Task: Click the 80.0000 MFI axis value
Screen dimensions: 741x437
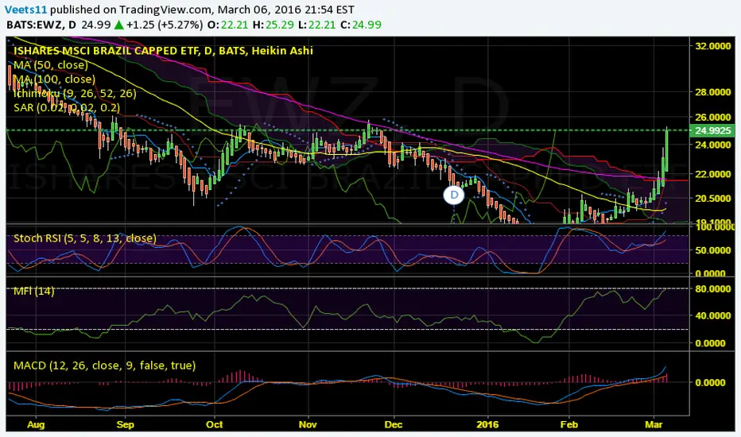Action: [x=712, y=288]
